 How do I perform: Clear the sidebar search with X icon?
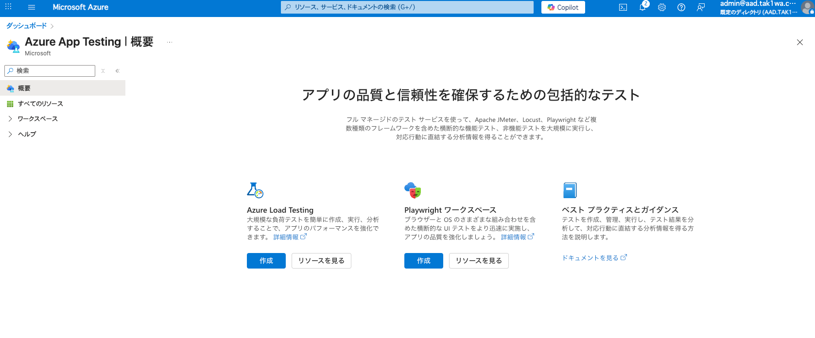coord(103,71)
